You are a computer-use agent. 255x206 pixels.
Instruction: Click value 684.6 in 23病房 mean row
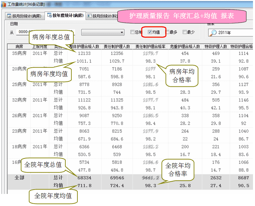pyautogui.click(x=117, y=139)
